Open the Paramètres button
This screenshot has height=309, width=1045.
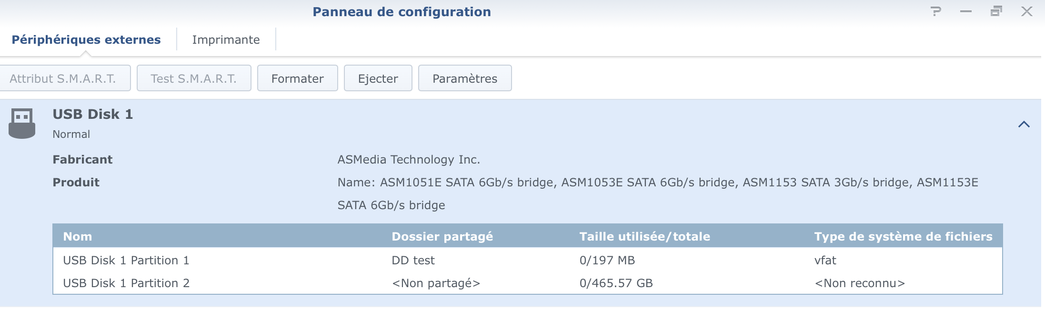coord(465,78)
